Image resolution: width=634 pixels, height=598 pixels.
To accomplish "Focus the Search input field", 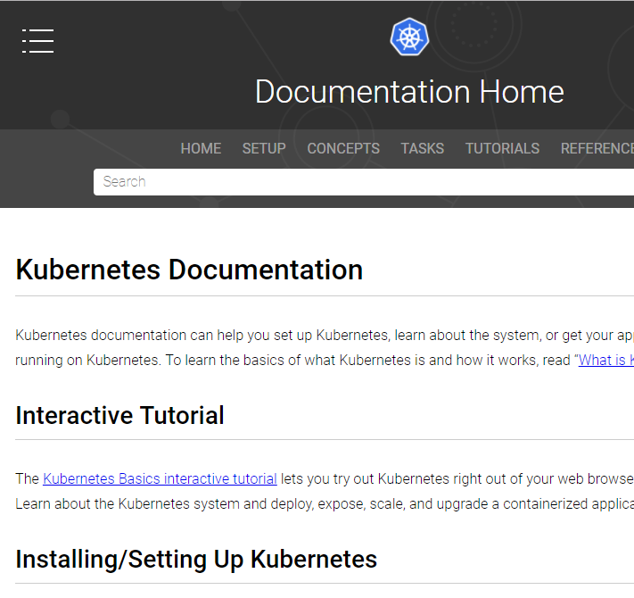I will (364, 182).
